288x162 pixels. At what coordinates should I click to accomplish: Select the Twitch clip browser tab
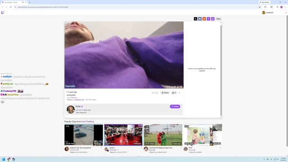[x=14, y=2]
